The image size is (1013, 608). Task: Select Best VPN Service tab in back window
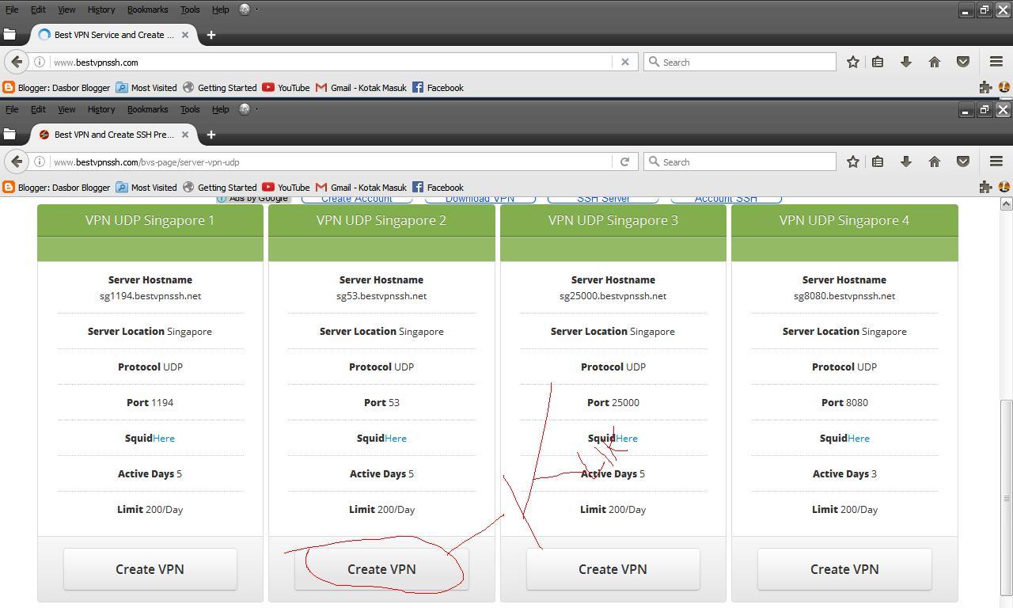click(114, 35)
